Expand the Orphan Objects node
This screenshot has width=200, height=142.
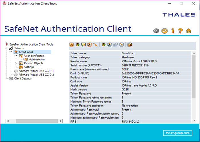pyautogui.click(x=16, y=63)
